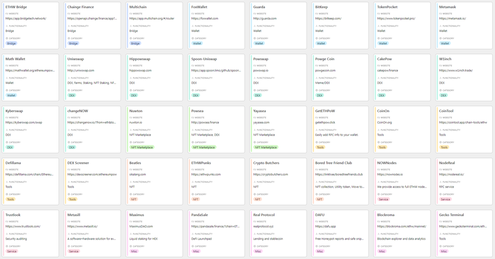This screenshot has height=259, width=495.
Task: Open the powswap.io link
Action: 261,71
